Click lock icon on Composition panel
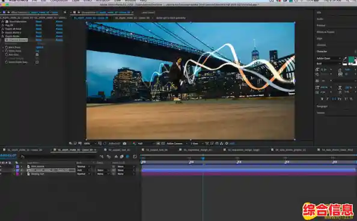This screenshot has width=357, height=221. (x=79, y=12)
